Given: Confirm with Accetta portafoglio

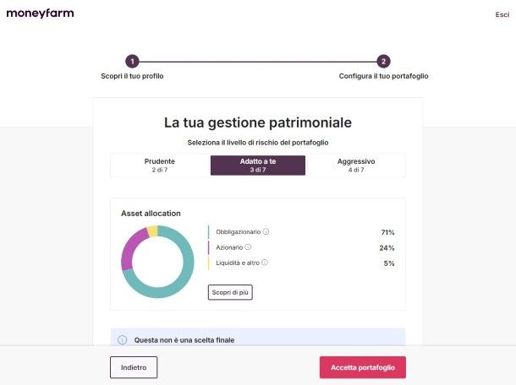Looking at the screenshot, I should pyautogui.click(x=362, y=367).
